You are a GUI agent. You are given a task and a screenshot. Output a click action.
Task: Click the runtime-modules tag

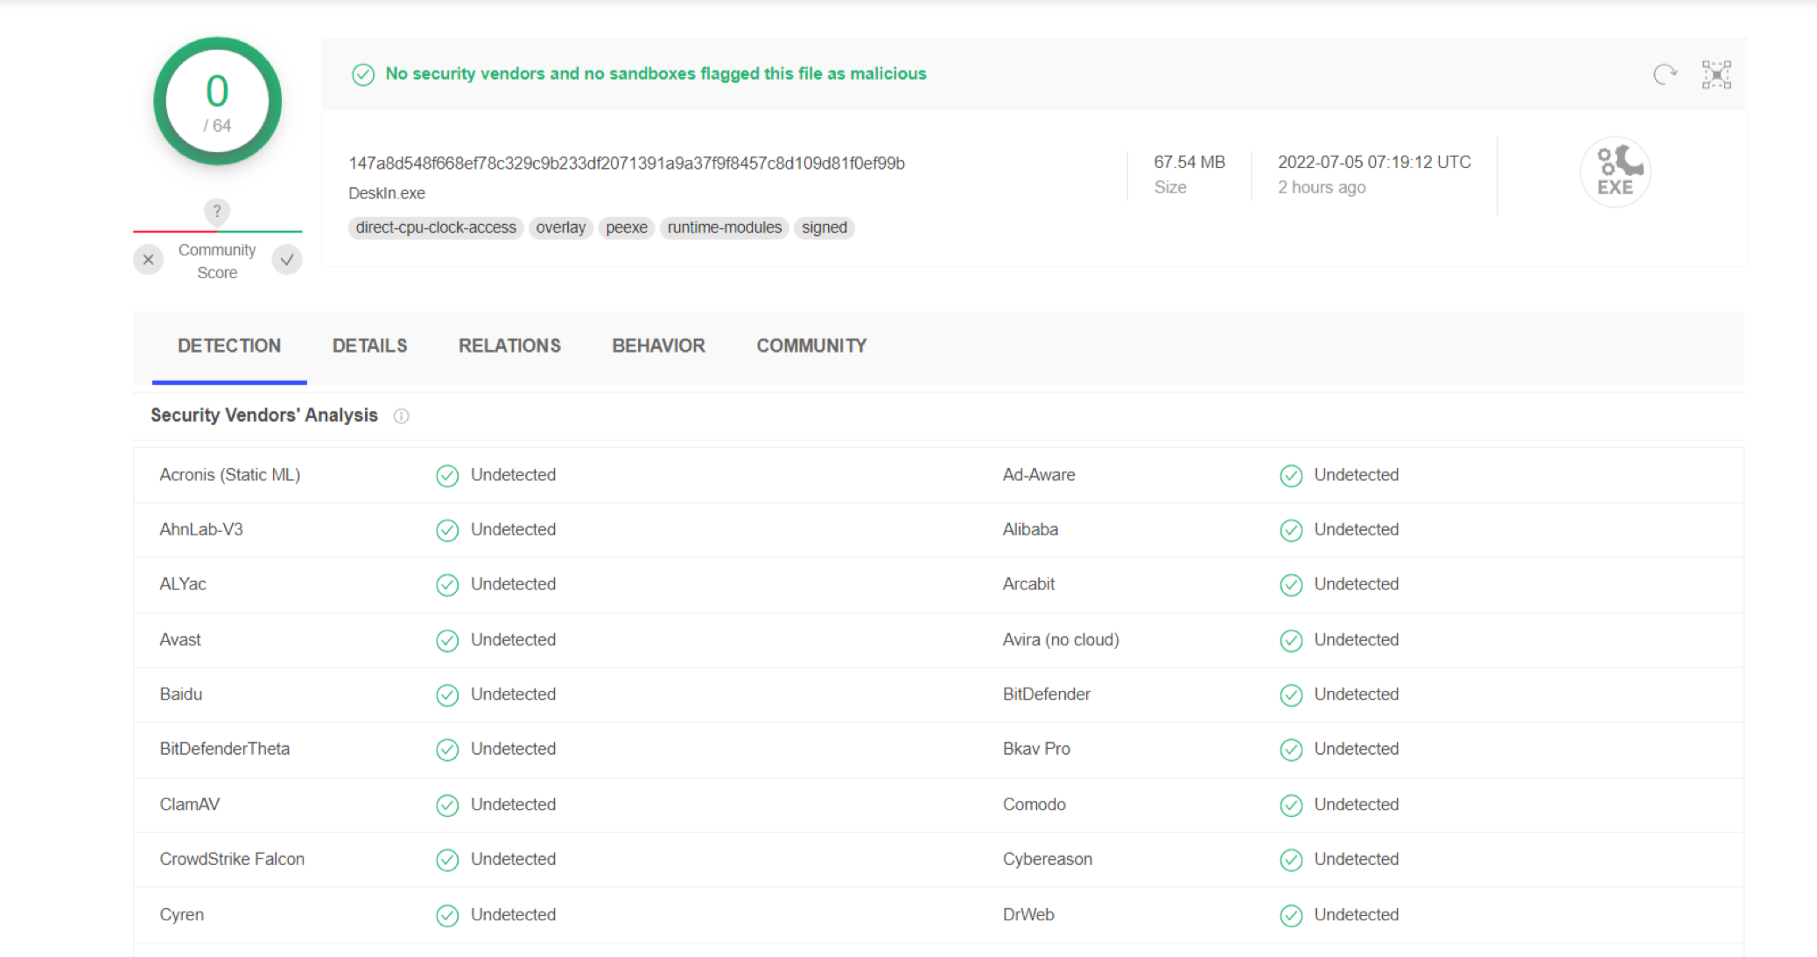(724, 227)
